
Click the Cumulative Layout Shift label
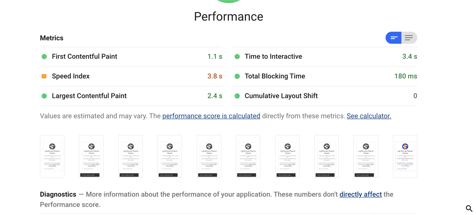point(281,96)
